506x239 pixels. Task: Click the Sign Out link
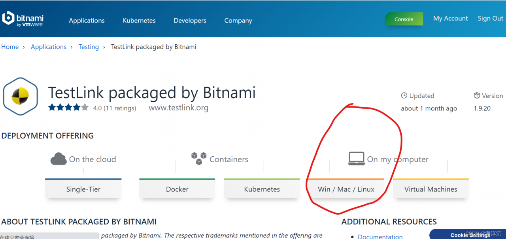tap(491, 19)
